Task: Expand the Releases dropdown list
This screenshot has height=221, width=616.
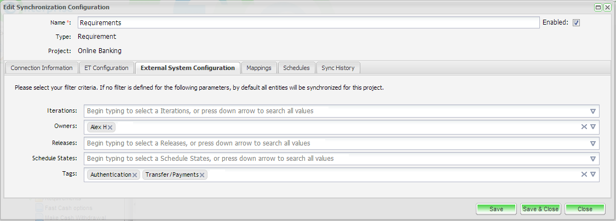Action: 592,143
